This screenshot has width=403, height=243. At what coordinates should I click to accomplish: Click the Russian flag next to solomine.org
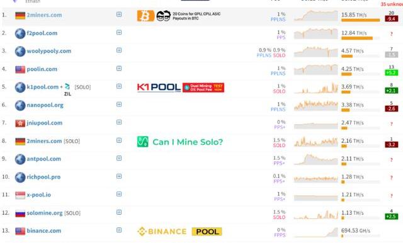[x=20, y=213]
